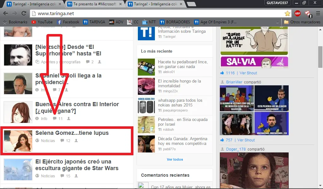Open the ADV bookmark
Viewport: 323px width, 189px height.
point(116,22)
